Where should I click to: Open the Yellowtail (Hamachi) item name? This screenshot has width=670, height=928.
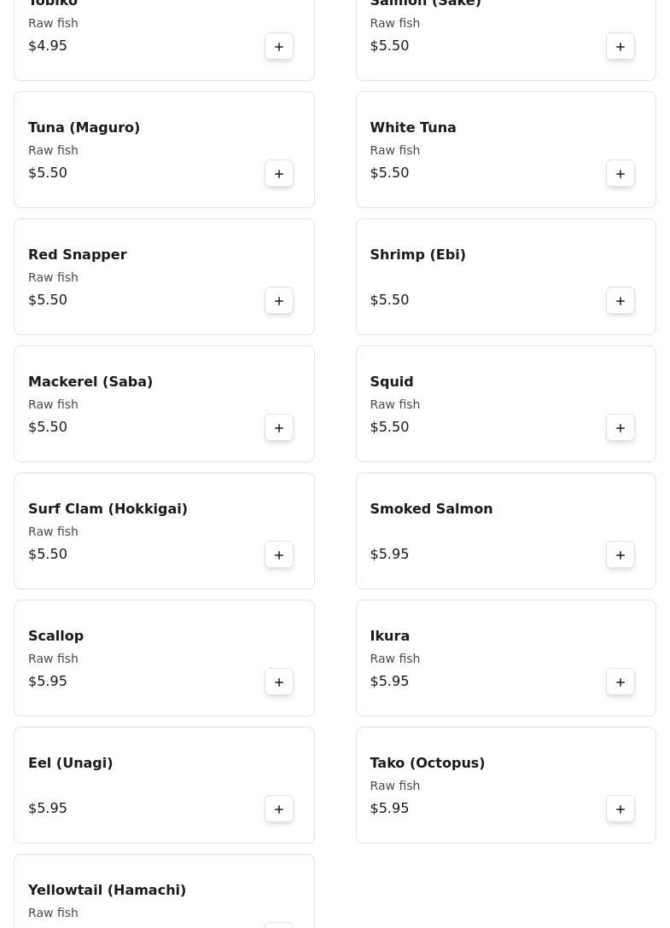[107, 890]
